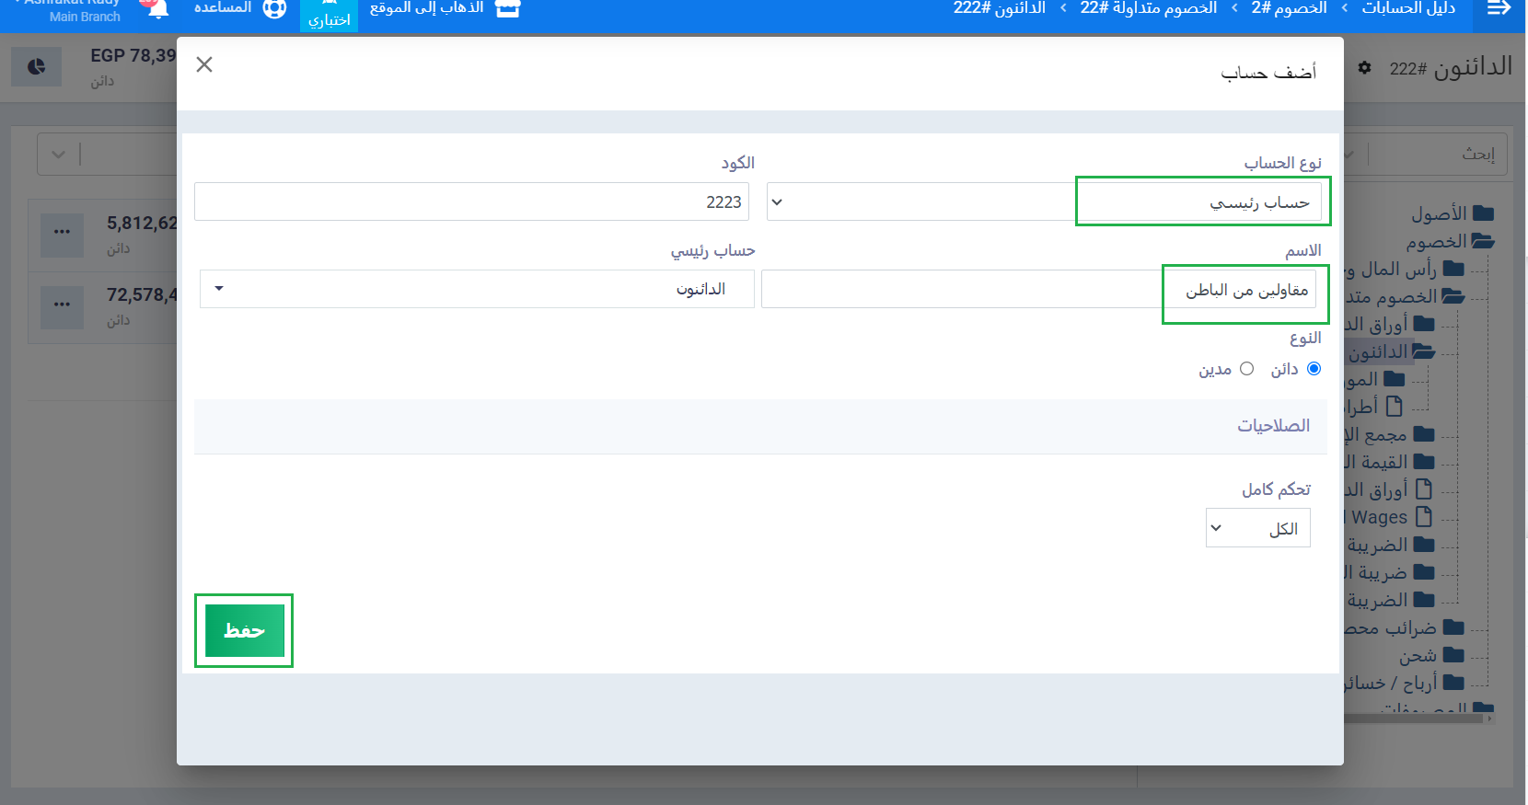
Task: Click the Wages document icon
Action: (x=1424, y=517)
